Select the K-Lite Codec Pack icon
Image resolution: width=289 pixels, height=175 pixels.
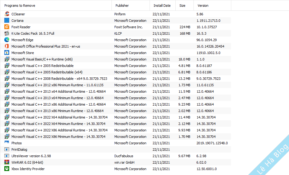7,33
